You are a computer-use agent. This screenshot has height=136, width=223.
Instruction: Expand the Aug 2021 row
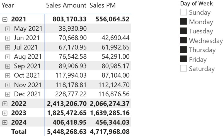[x=8, y=57]
